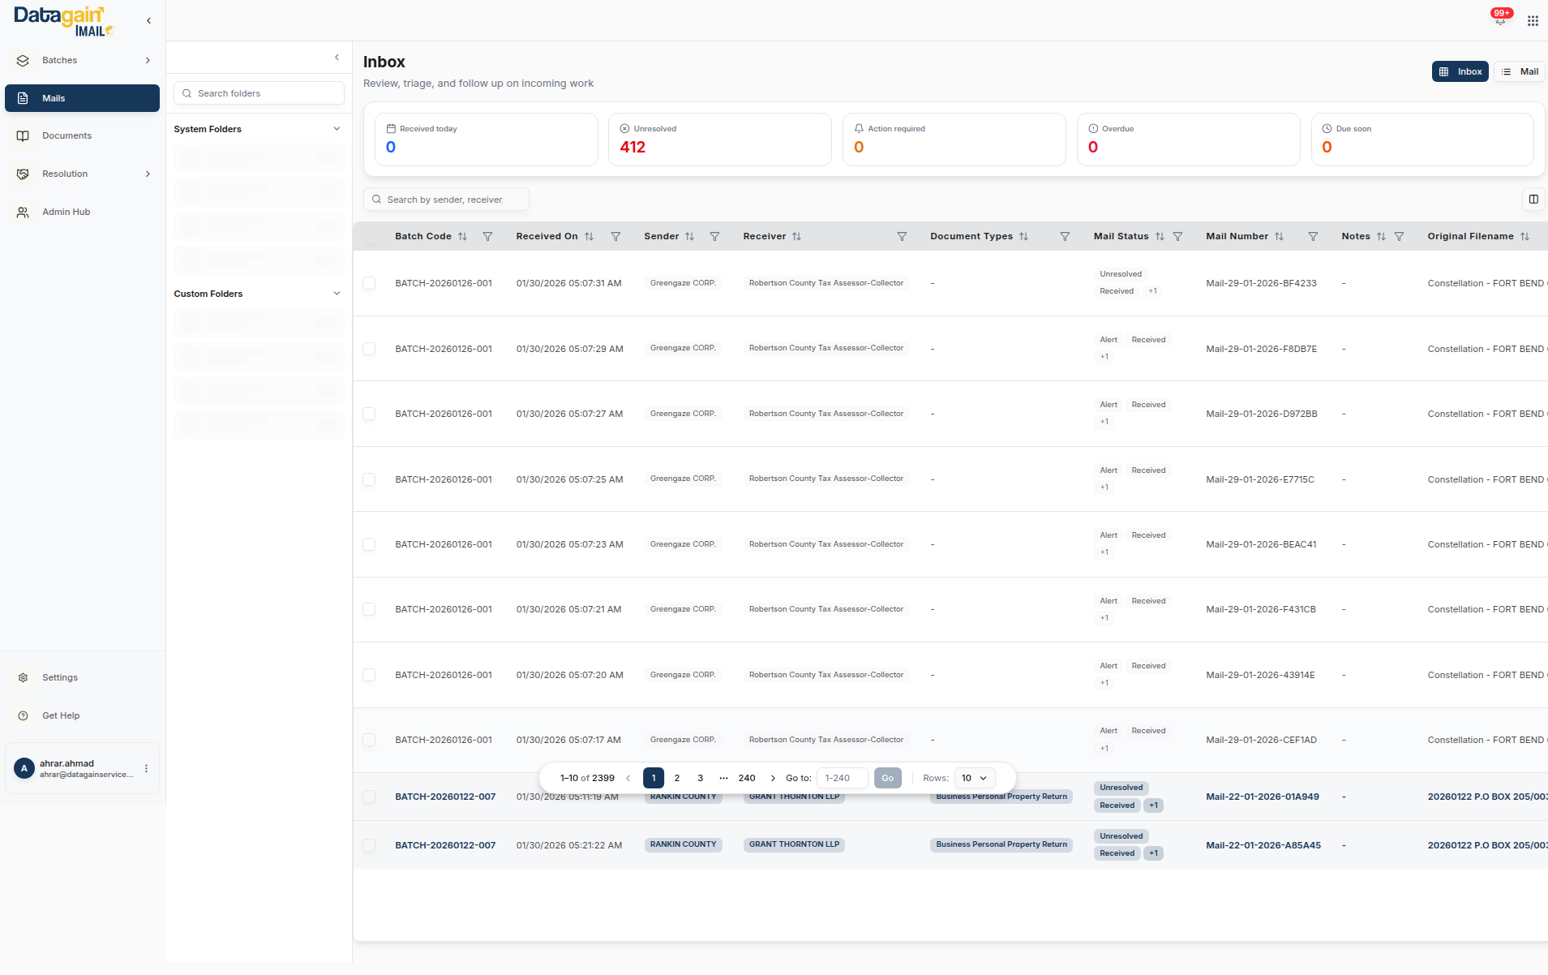This screenshot has width=1548, height=975.
Task: Sort by the Received On column arrows
Action: (x=590, y=237)
